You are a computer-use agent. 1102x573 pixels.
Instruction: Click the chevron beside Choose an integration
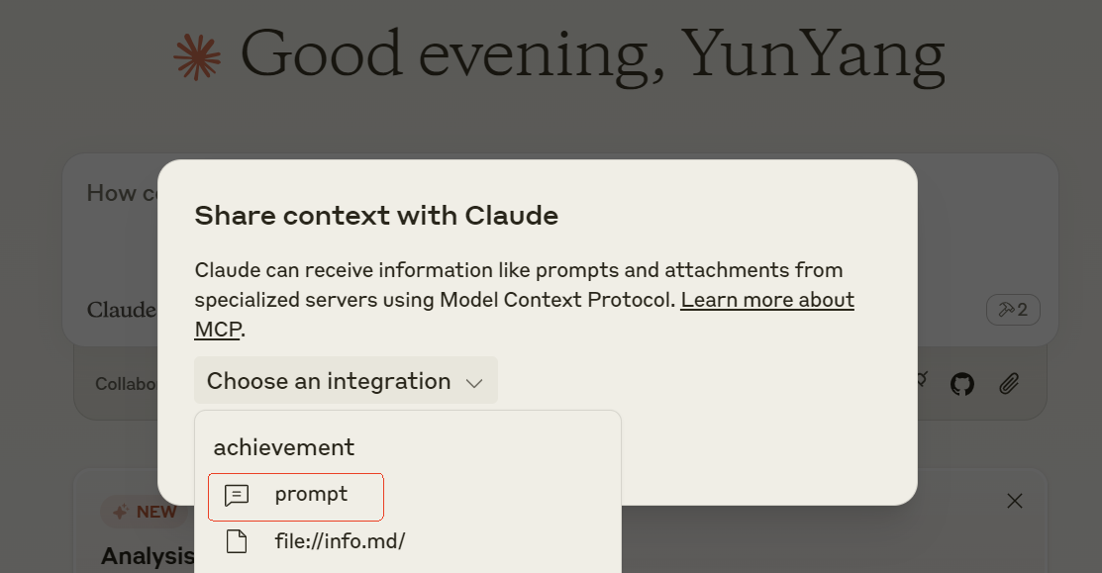pyautogui.click(x=474, y=383)
